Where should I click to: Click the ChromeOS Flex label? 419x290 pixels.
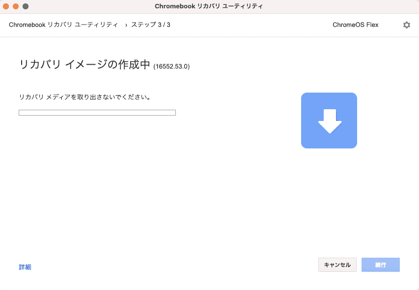point(356,25)
